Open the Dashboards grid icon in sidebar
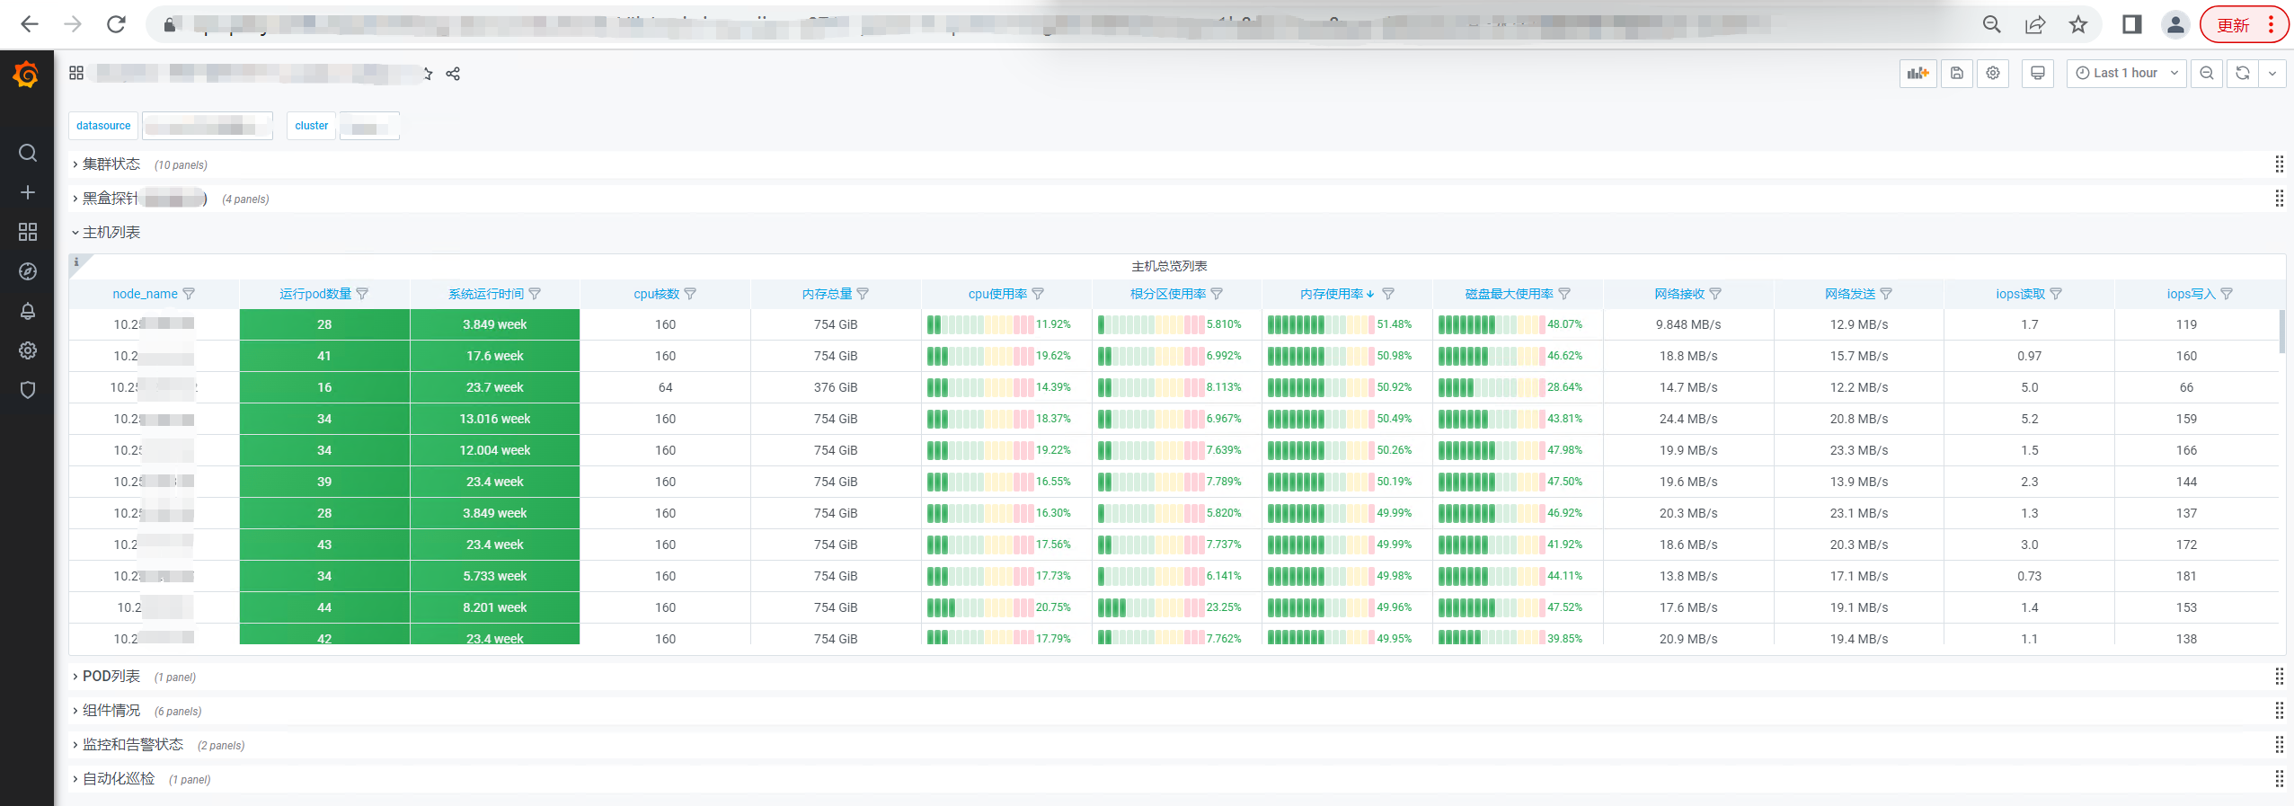The width and height of the screenshot is (2294, 806). click(28, 232)
